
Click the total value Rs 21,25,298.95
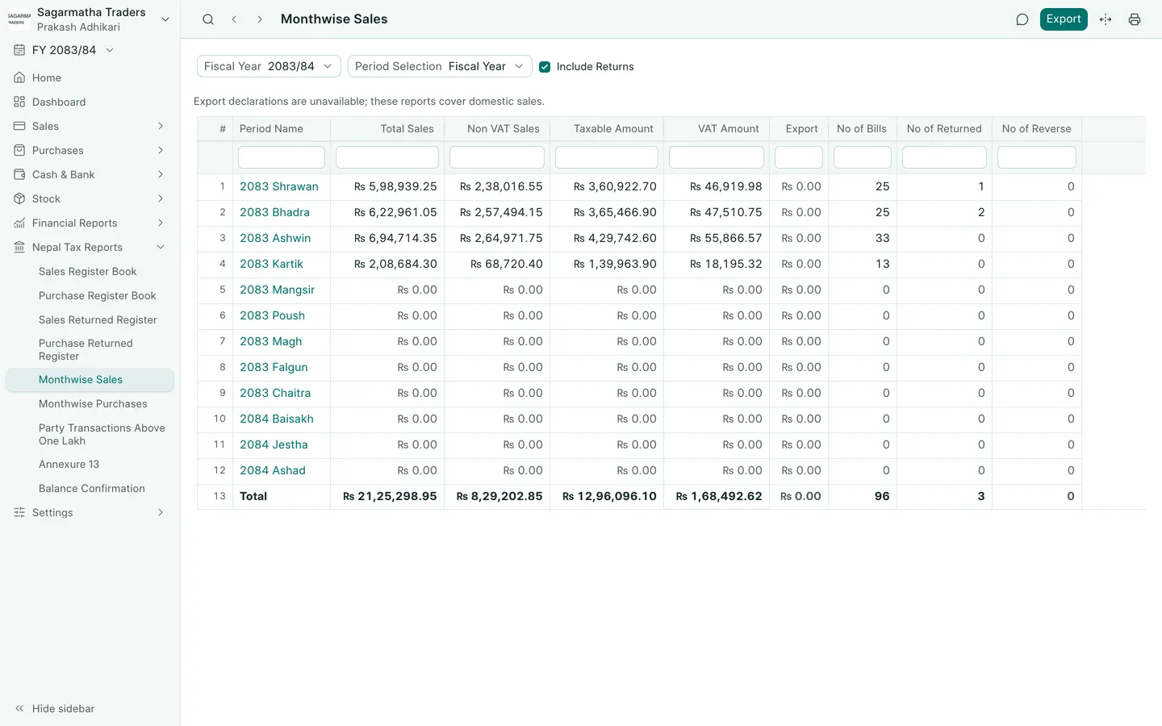[390, 496]
